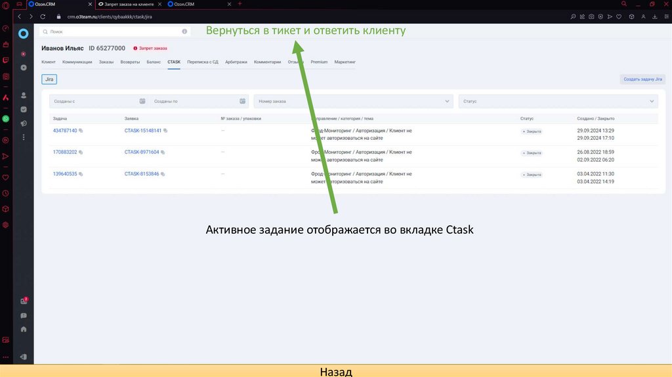This screenshot has width=672, height=377.
Task: Open the Premium tab
Action: 319,62
